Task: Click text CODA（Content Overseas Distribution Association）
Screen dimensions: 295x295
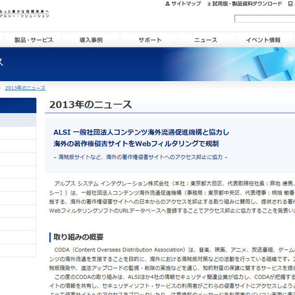Action: [x=120, y=250]
